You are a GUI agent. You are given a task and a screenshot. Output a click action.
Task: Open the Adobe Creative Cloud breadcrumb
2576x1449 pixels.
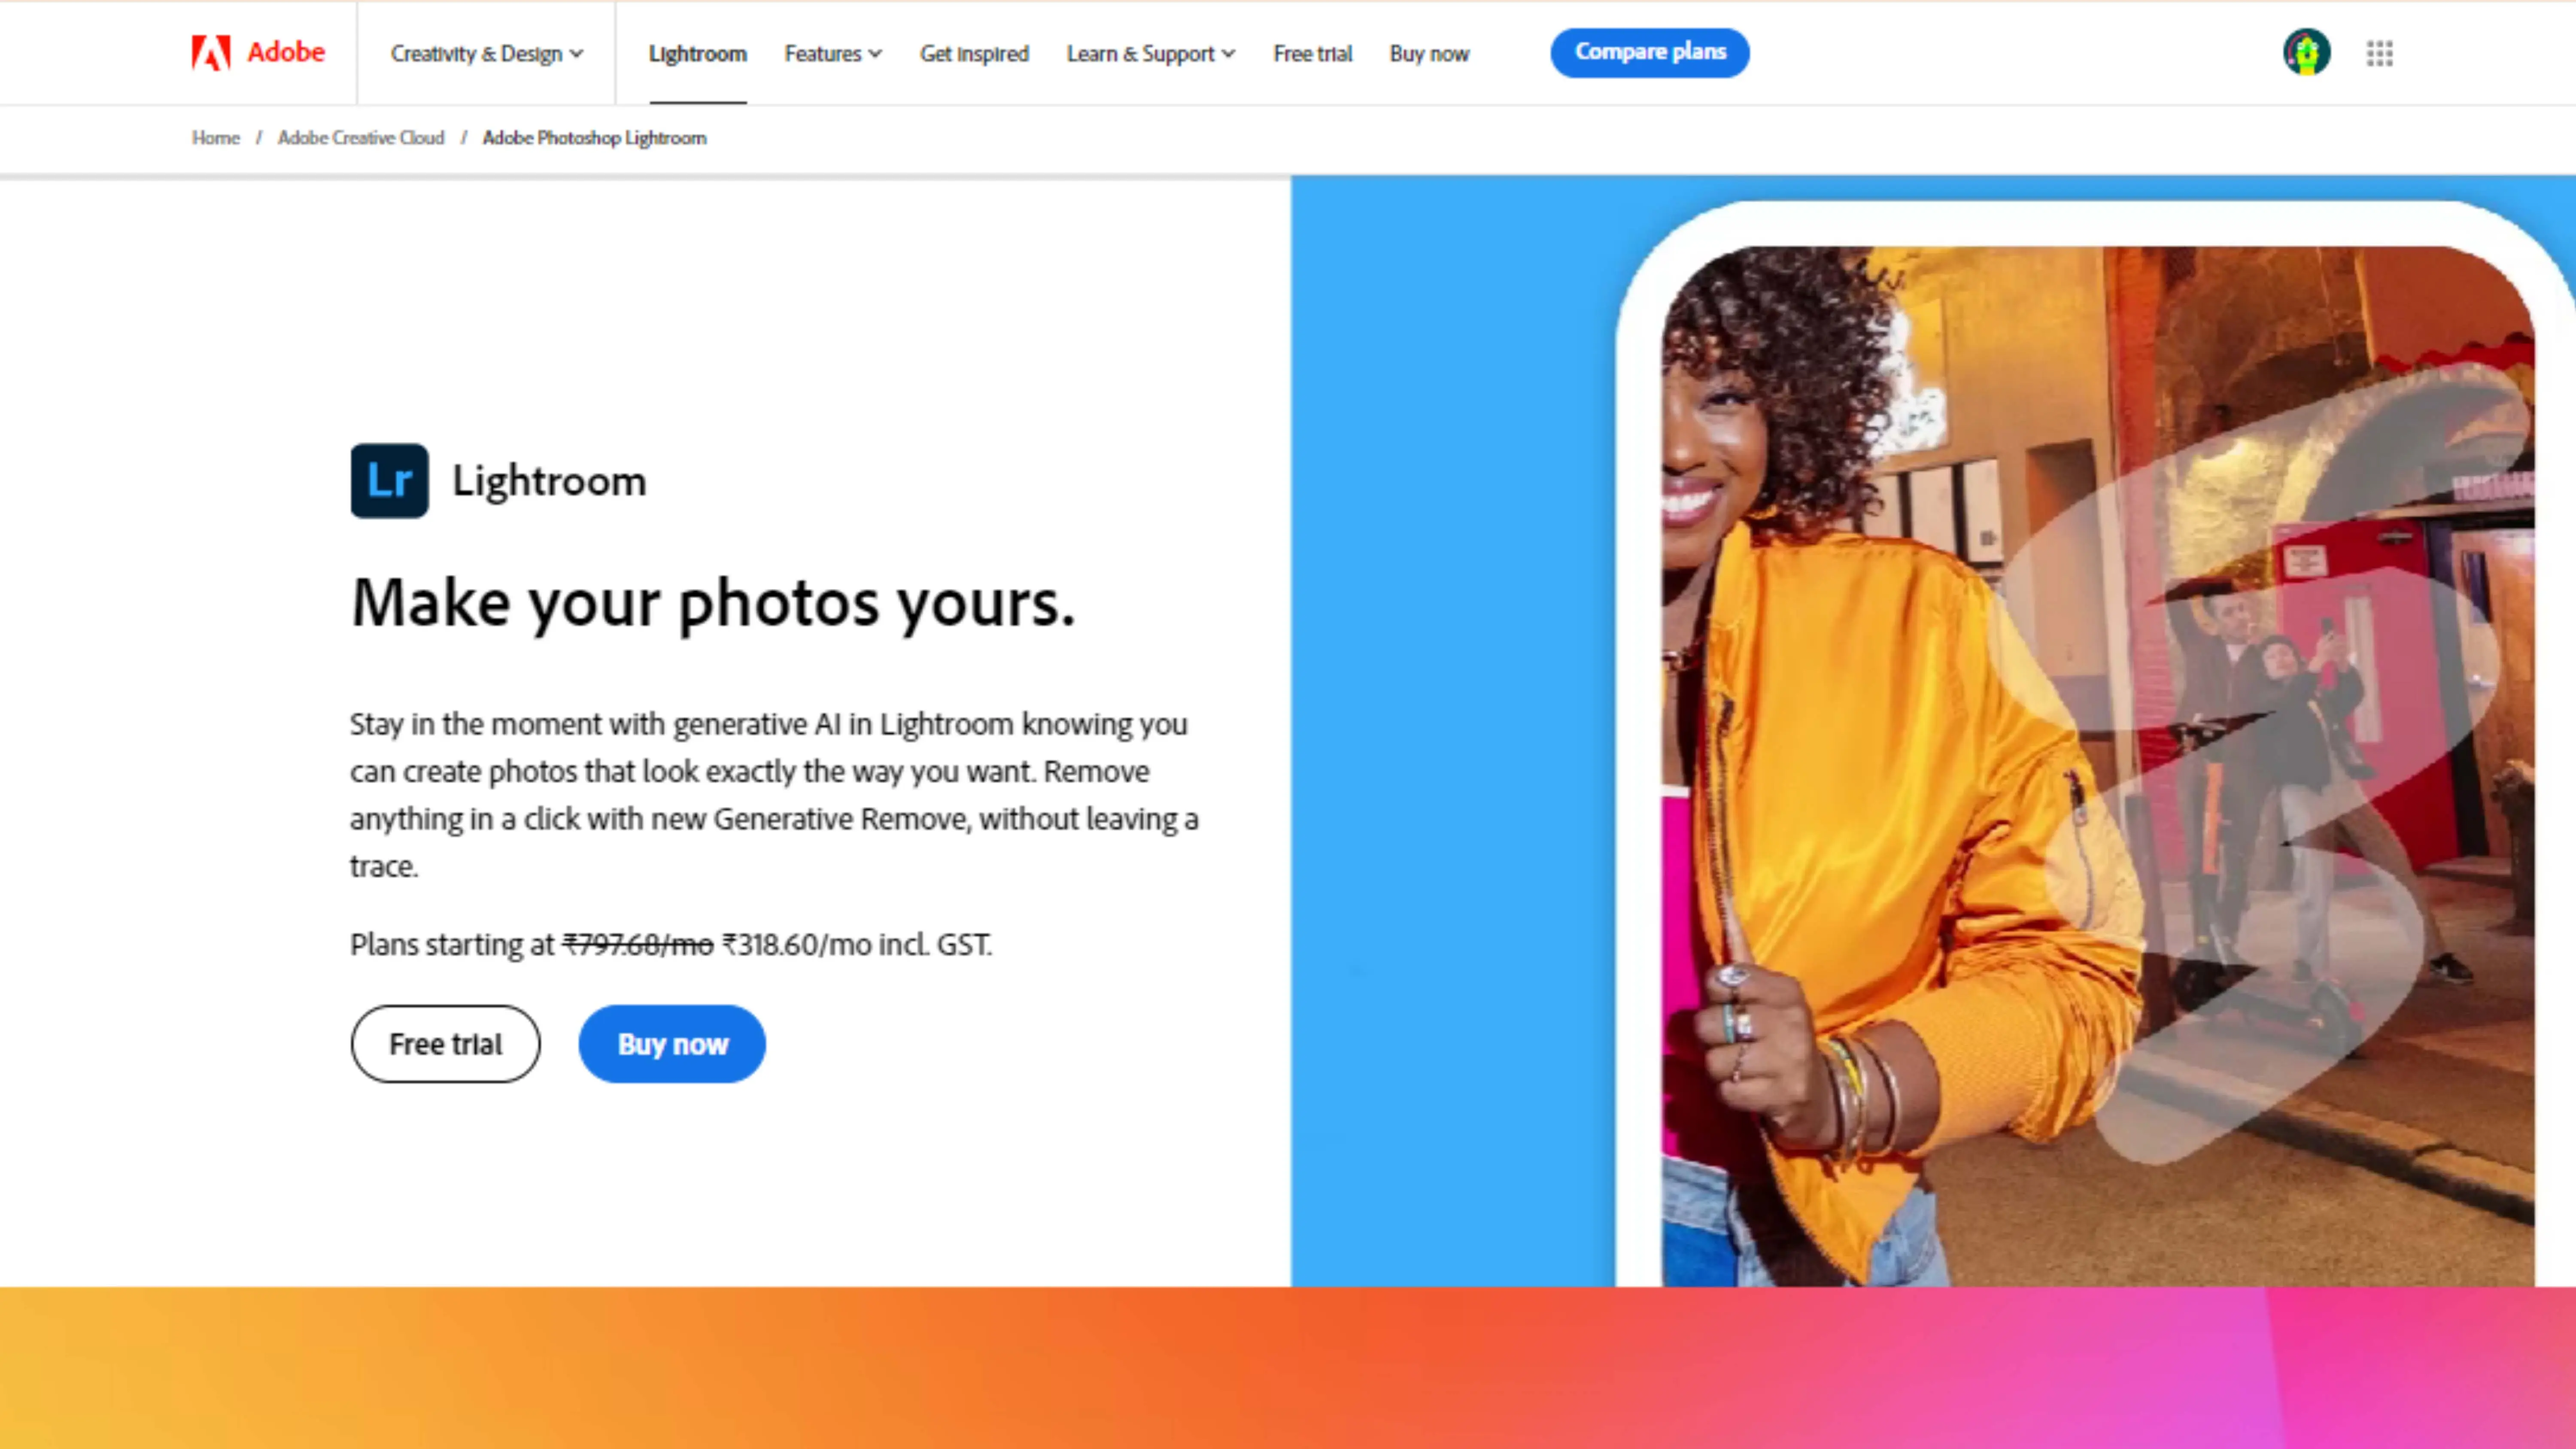[361, 138]
